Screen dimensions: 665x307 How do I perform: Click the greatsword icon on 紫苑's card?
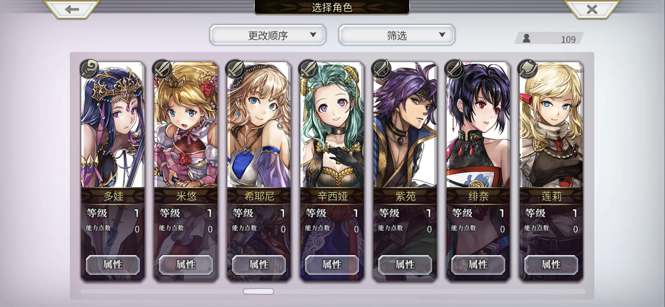tap(382, 68)
